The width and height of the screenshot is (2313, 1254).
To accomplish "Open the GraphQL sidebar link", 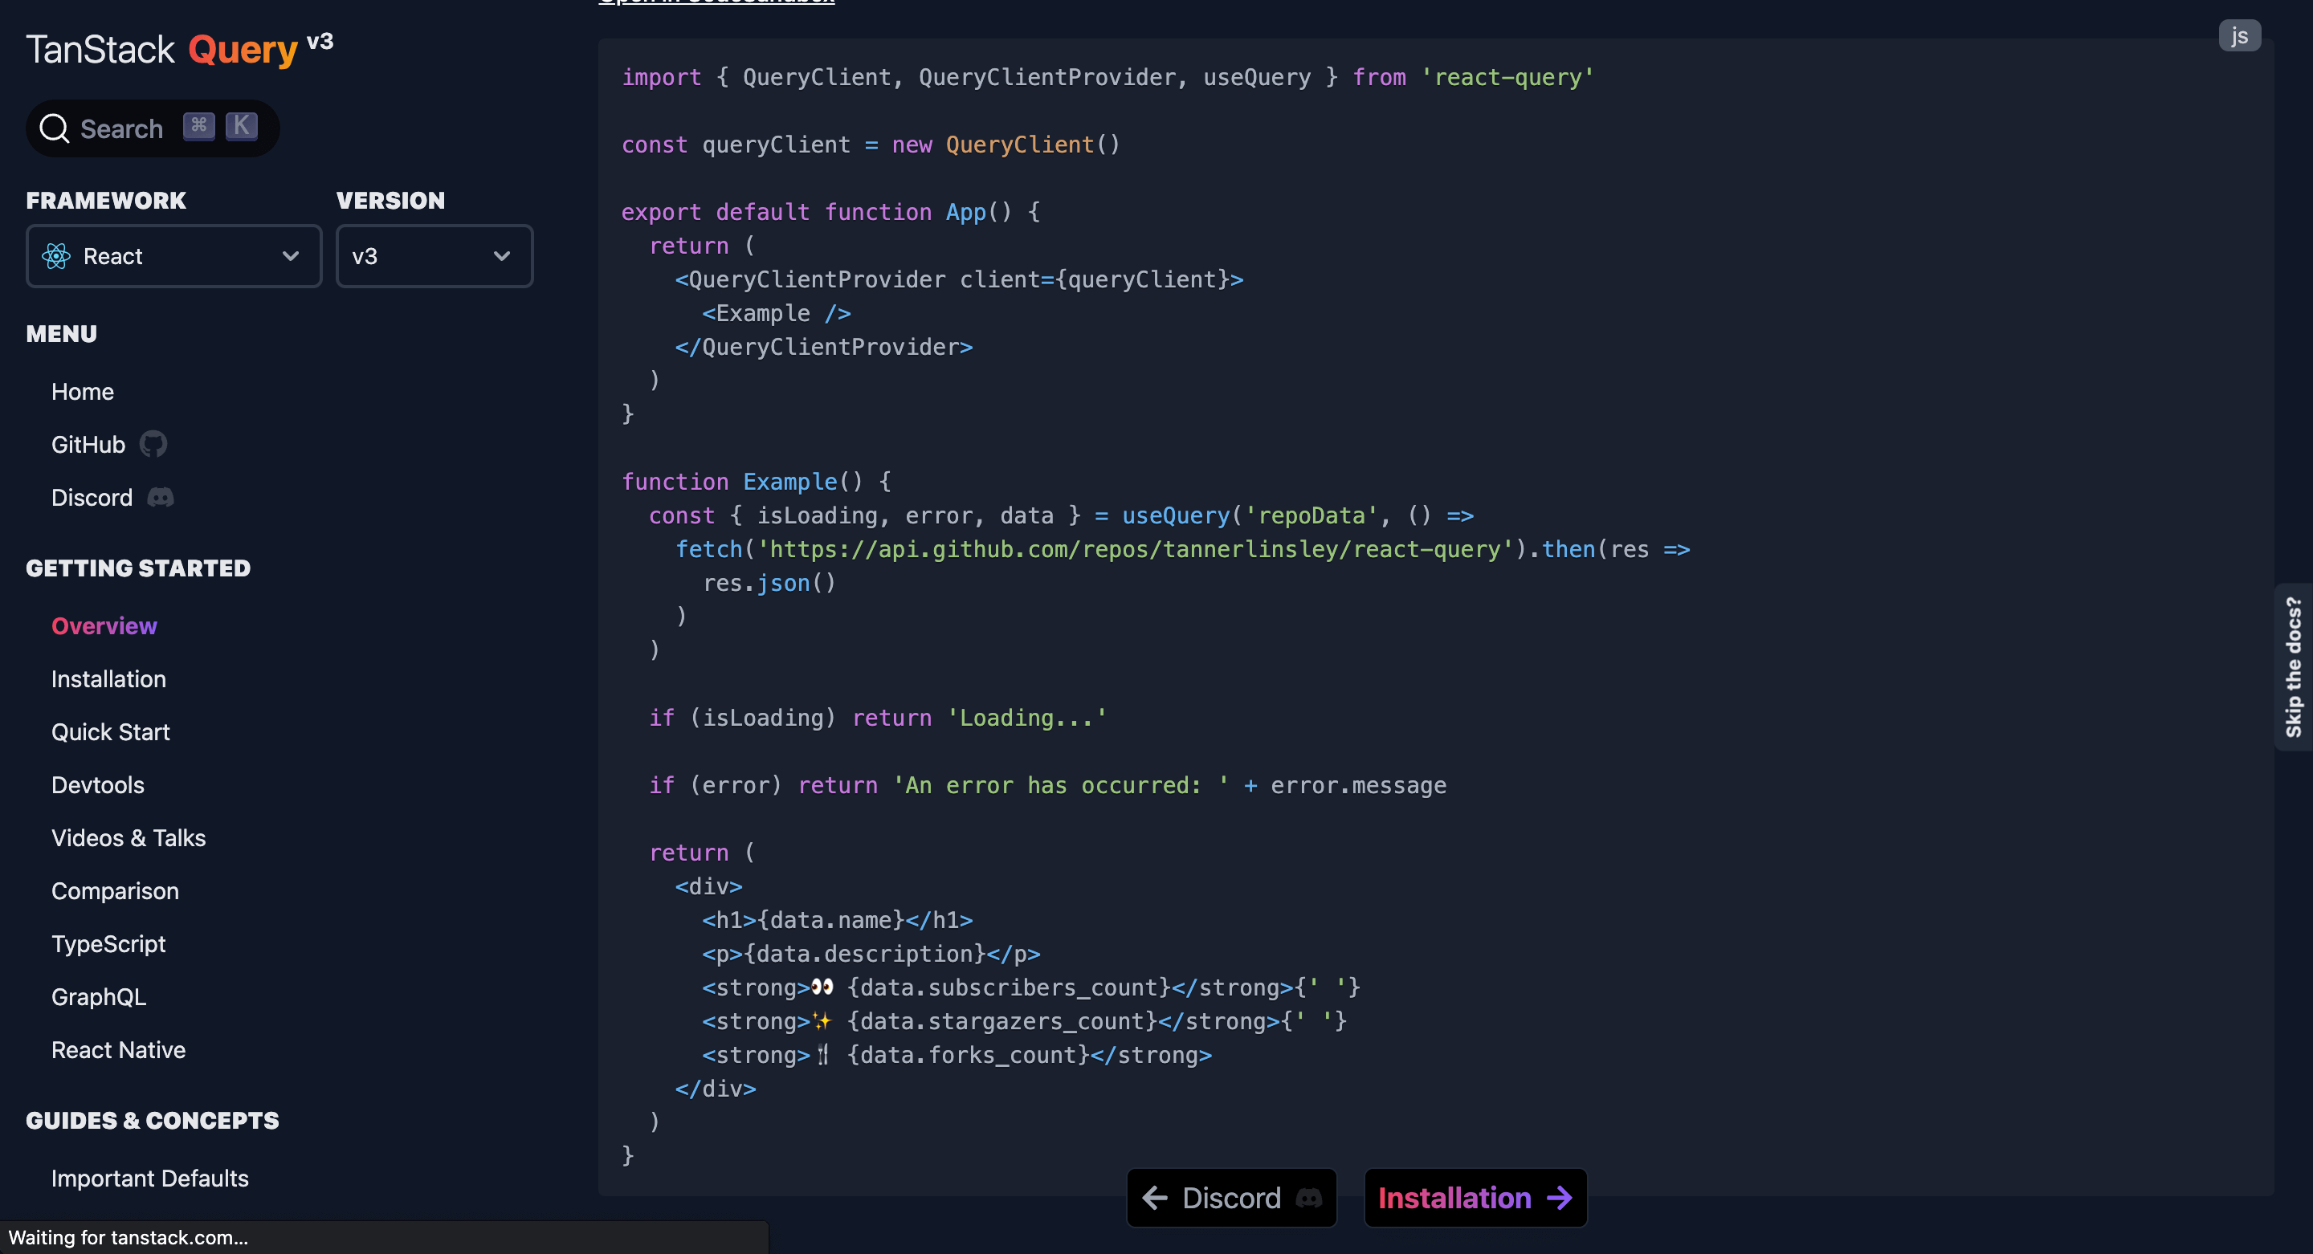I will (x=99, y=996).
